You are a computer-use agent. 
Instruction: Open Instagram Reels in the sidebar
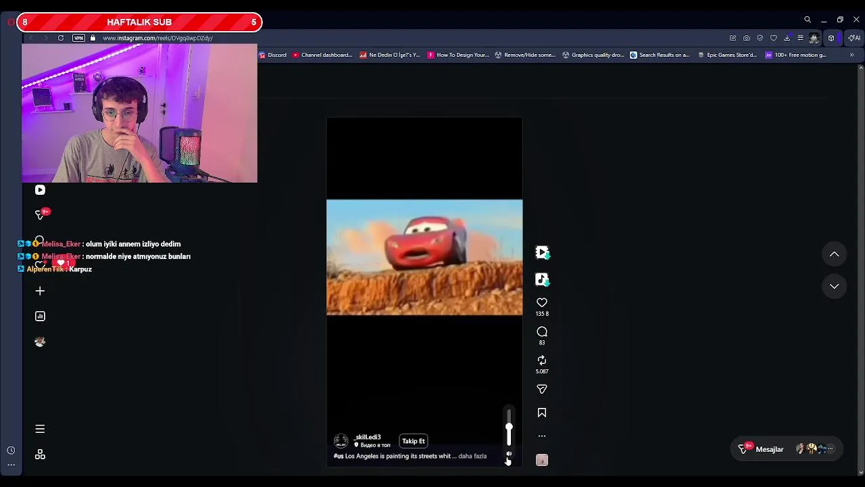(40, 190)
